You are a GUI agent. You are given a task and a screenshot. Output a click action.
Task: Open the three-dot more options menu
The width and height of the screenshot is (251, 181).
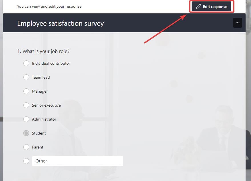[x=237, y=23]
